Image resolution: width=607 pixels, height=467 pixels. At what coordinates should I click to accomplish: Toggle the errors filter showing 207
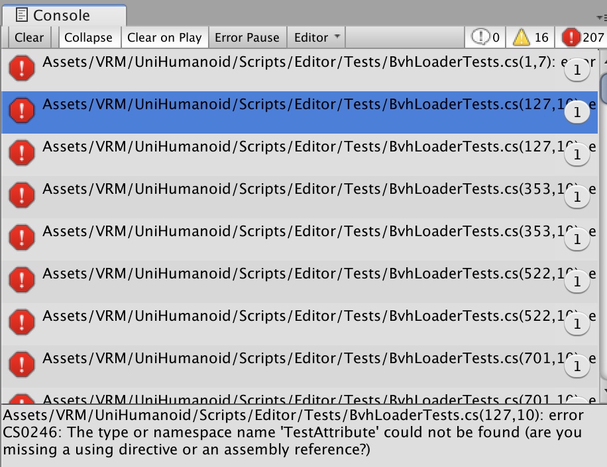coord(582,38)
